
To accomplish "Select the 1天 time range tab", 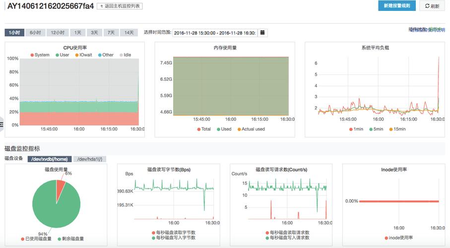I will tap(78, 33).
